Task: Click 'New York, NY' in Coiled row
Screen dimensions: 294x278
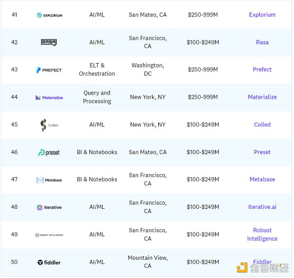Action: pos(148,125)
